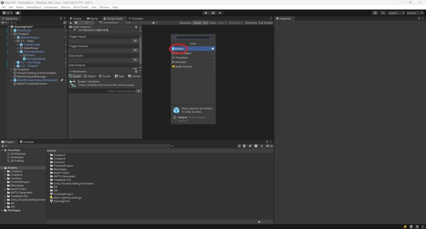Collapse the 3.1 - Video node
Image resolution: width=426 pixels, height=229 pixels.
pos(15,41)
